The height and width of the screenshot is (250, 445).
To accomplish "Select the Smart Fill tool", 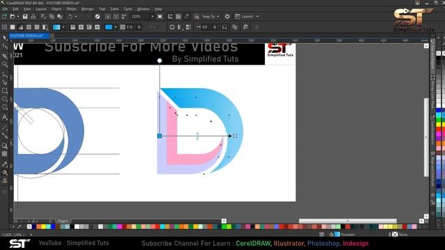I will [5, 181].
